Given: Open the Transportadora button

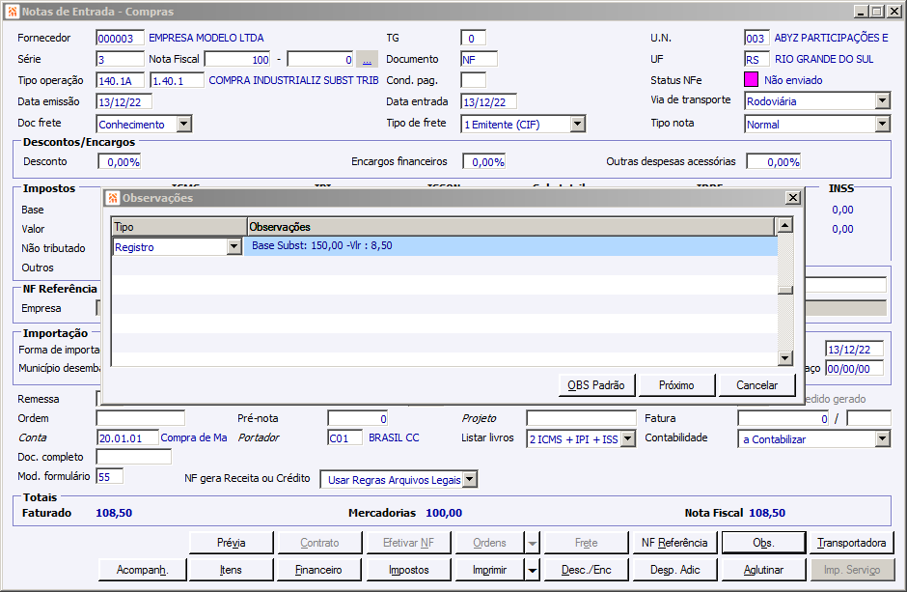Looking at the screenshot, I should coord(851,543).
